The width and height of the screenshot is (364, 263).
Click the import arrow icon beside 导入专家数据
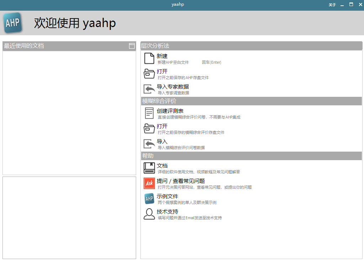(149, 89)
